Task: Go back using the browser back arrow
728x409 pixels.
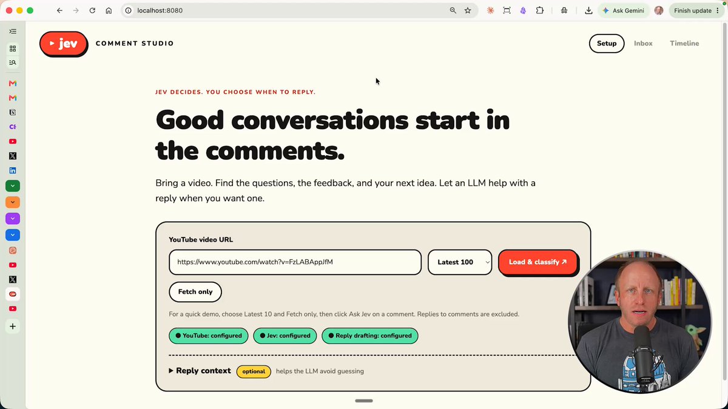Action: 59,10
